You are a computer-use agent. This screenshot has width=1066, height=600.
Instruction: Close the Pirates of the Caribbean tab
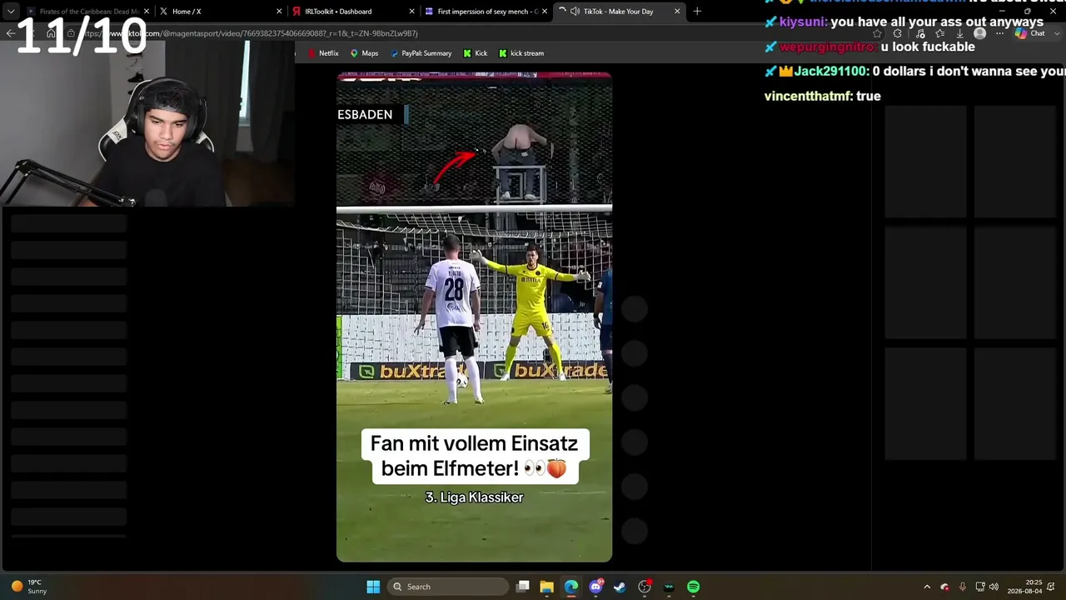(x=145, y=12)
